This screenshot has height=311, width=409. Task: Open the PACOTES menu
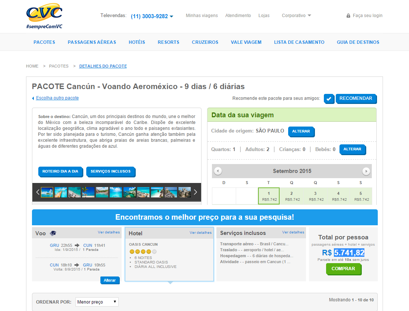(44, 42)
